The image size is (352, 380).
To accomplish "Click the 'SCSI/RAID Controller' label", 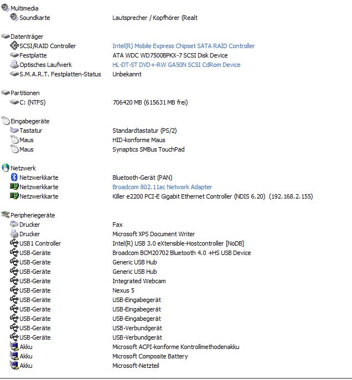I will click(48, 46).
